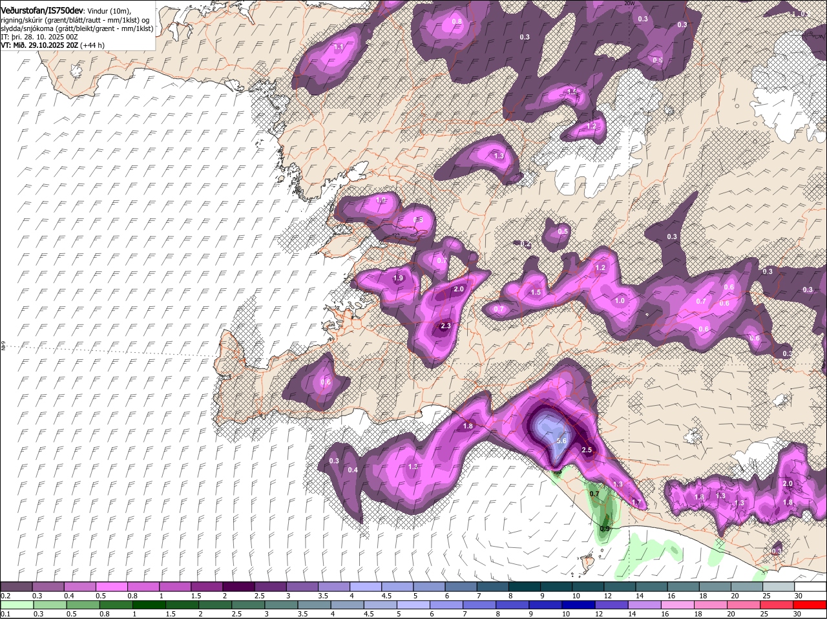
Task: Click the 'IT: þri. 28. 10. 2025 00Z' line
Action: [39, 37]
